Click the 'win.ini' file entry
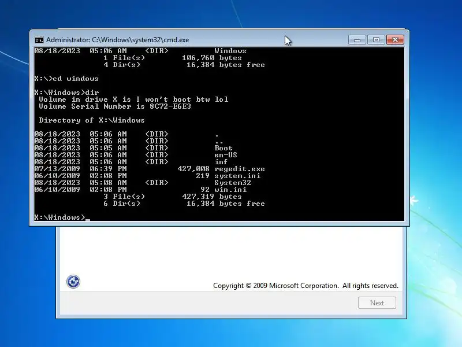This screenshot has height=347, width=462. [230, 190]
